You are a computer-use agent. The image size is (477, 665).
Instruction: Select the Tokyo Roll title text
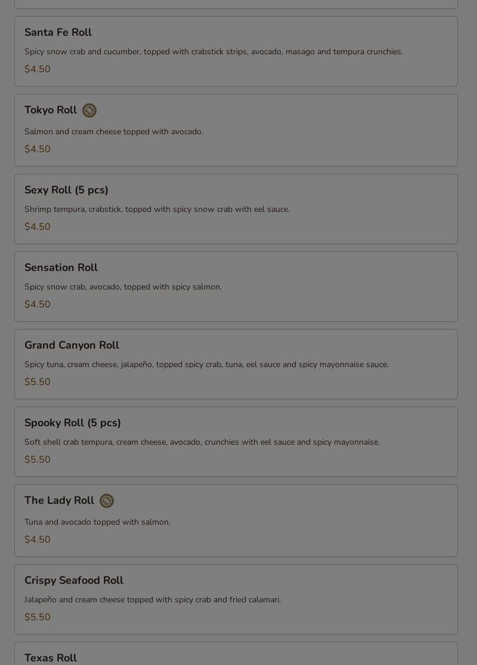coord(51,110)
